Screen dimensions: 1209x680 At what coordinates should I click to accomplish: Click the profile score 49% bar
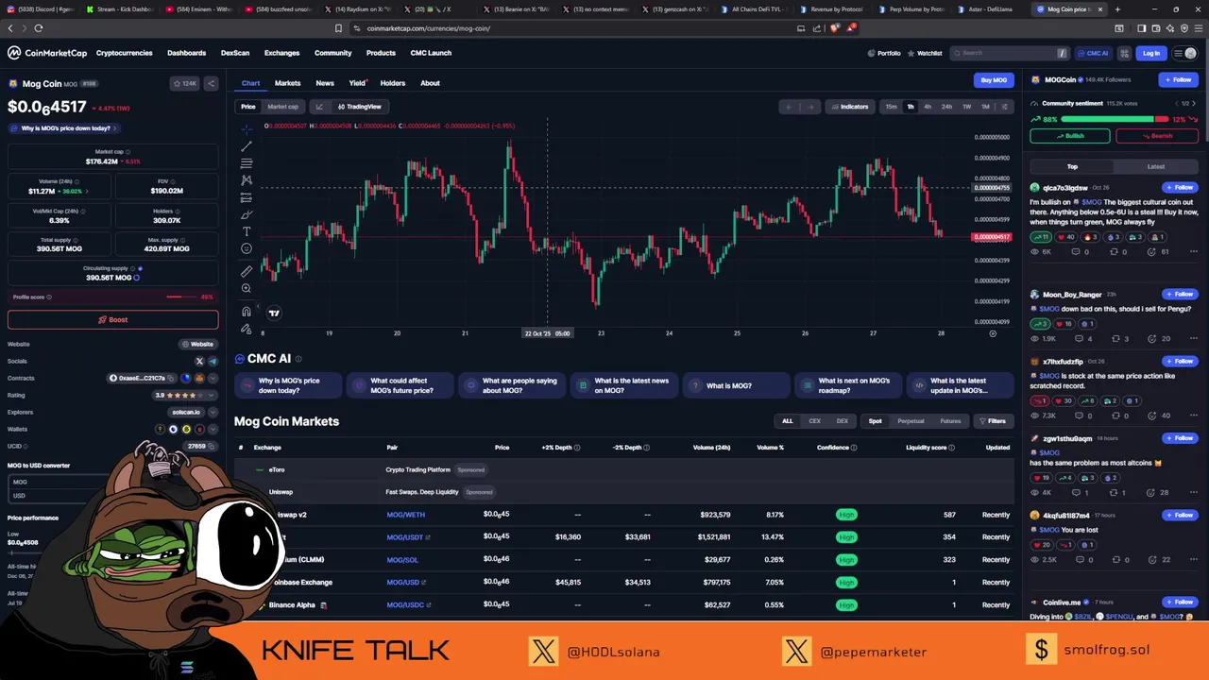(x=181, y=297)
